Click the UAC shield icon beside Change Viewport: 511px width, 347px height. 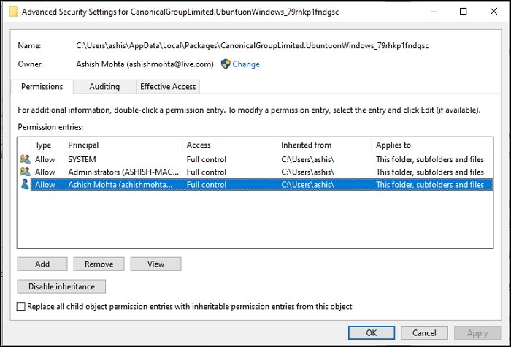[226, 64]
